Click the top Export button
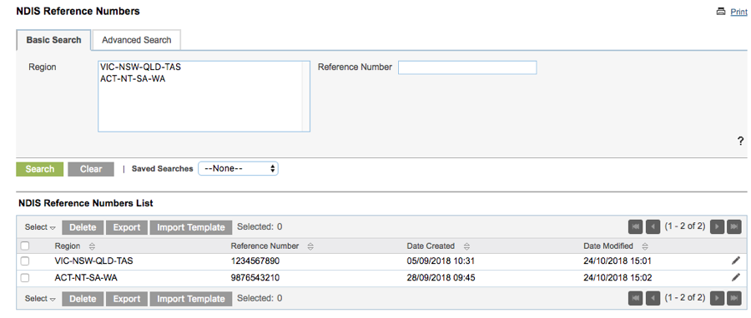 tap(127, 227)
